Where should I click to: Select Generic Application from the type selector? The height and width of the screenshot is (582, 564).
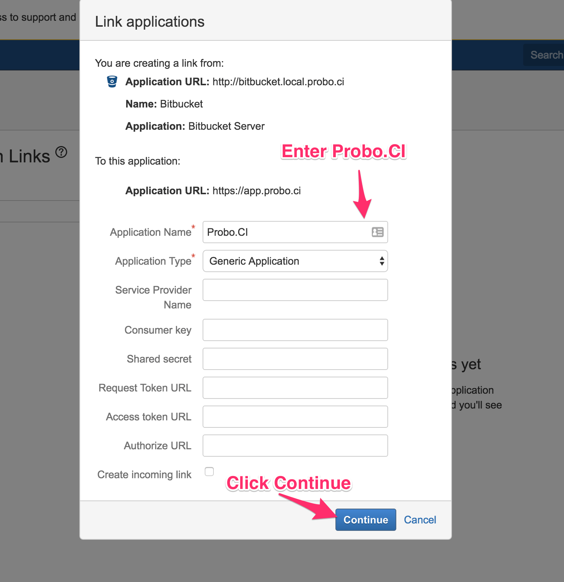255,261
